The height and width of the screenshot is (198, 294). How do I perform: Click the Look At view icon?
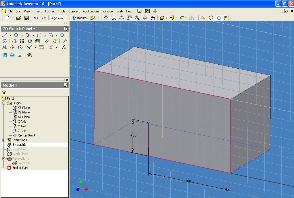coord(153,18)
